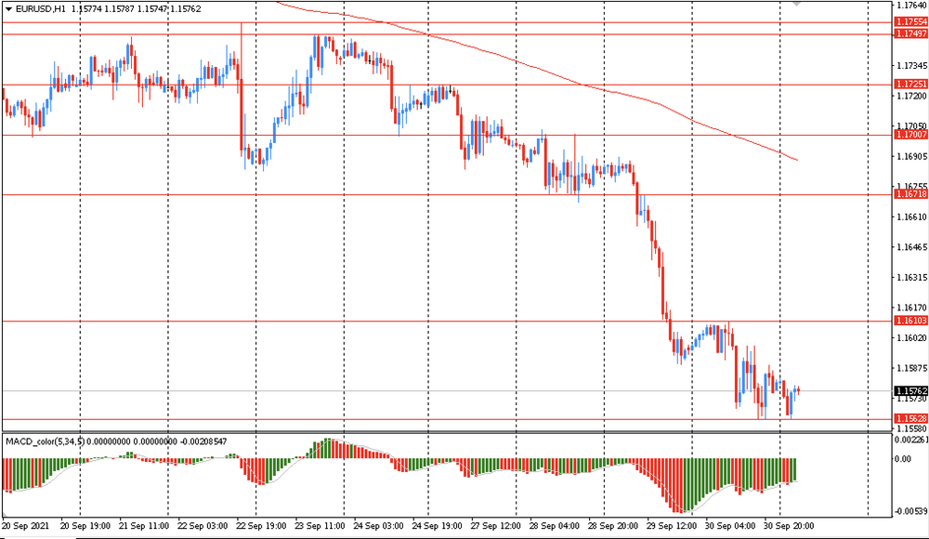Image resolution: width=929 pixels, height=539 pixels.
Task: Click the 1.16315 price scale value
Action: pyautogui.click(x=912, y=278)
